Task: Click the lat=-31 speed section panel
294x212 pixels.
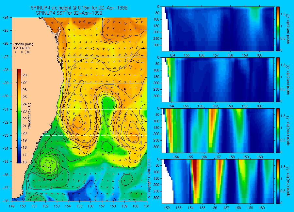Action: click(x=218, y=130)
